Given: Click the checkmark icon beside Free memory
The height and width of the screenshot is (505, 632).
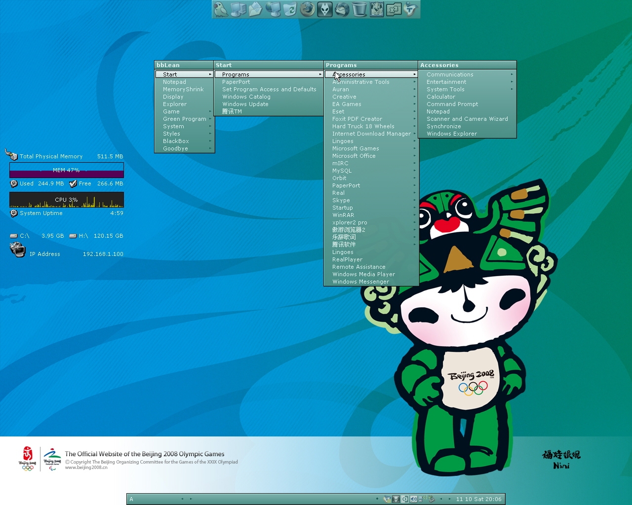Looking at the screenshot, I should (x=73, y=183).
